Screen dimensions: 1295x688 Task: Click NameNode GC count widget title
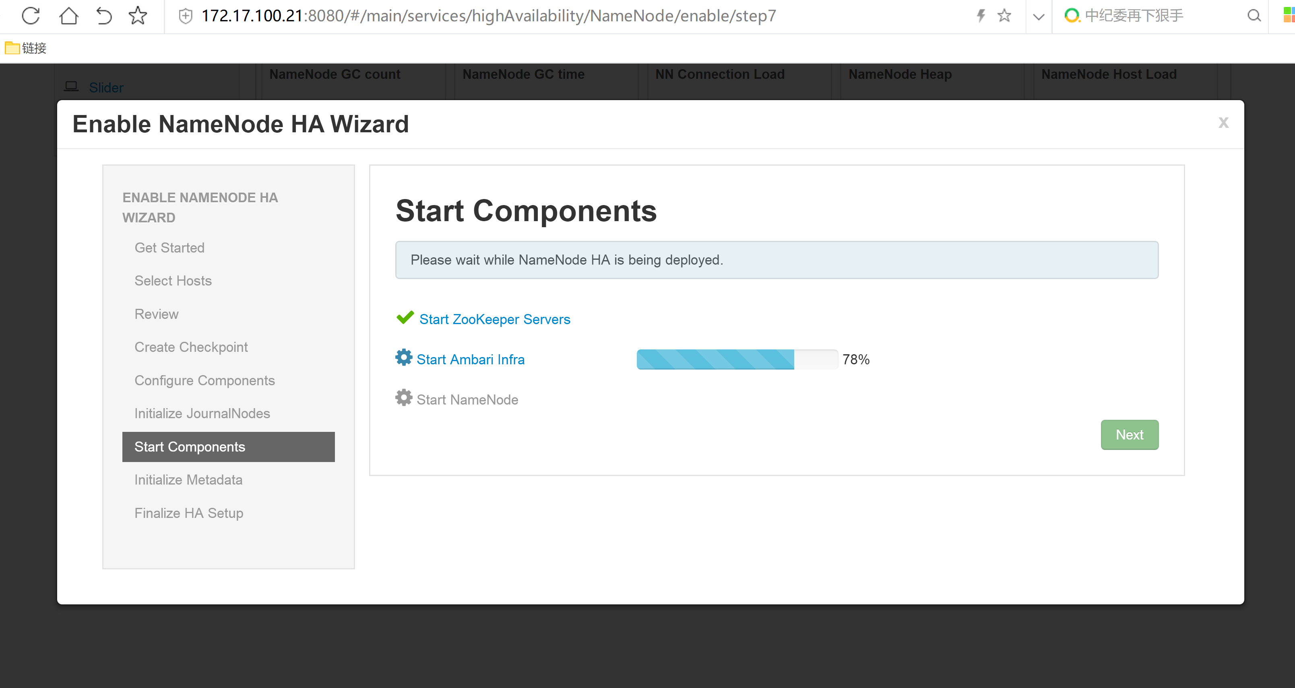coord(335,74)
